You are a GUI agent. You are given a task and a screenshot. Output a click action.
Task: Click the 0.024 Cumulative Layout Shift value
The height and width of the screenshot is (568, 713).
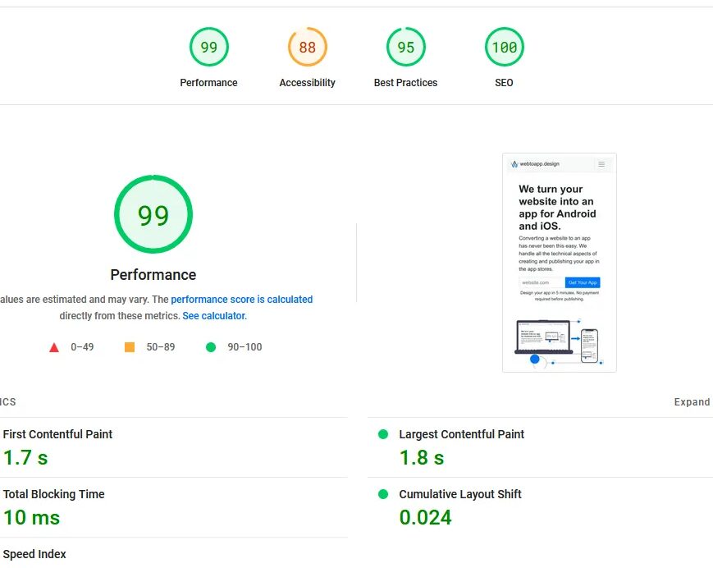point(425,518)
